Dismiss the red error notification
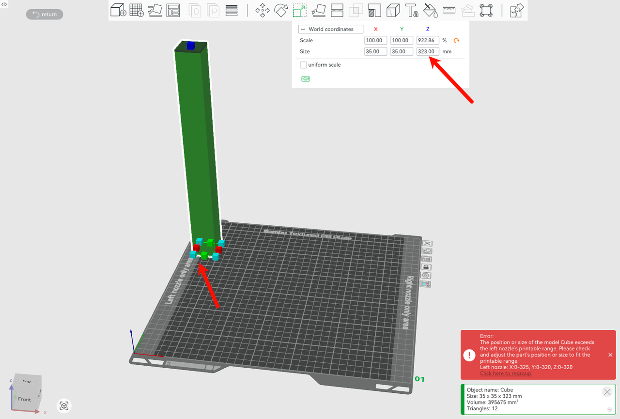620x419 pixels. coord(610,355)
